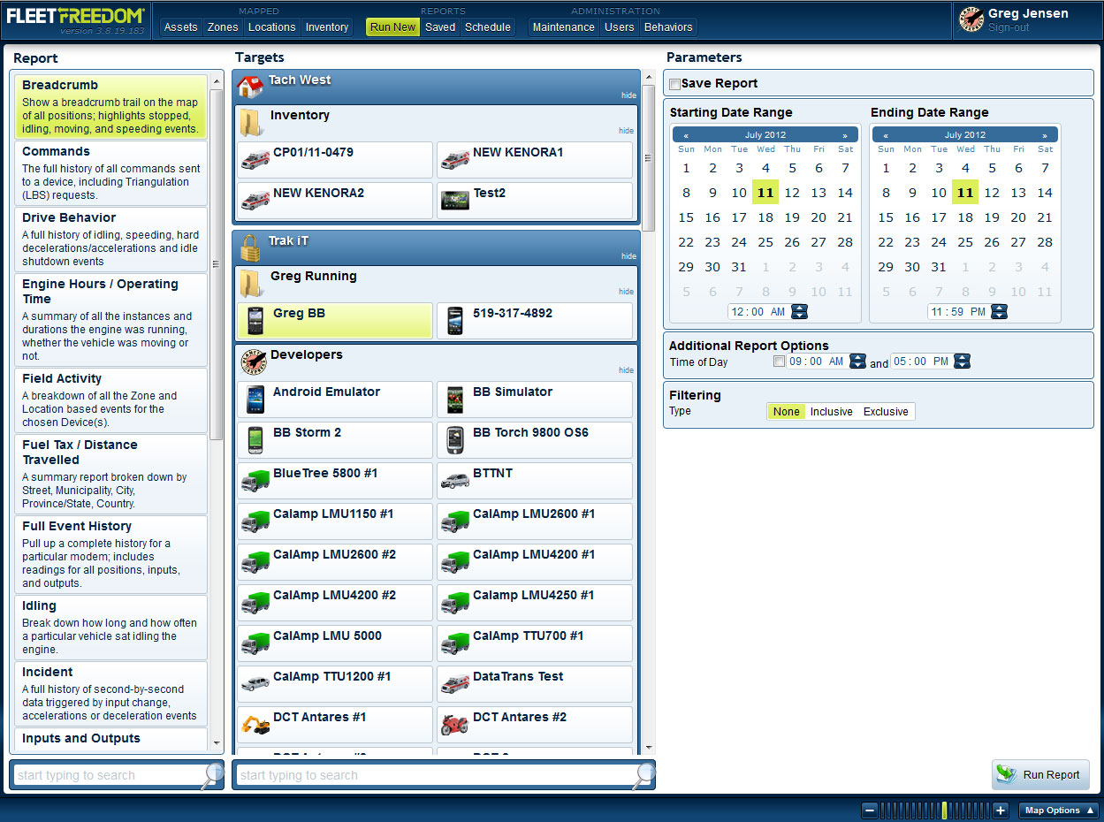Go to next month in Ending Date calendar
Image resolution: width=1104 pixels, height=822 pixels.
tap(1045, 135)
